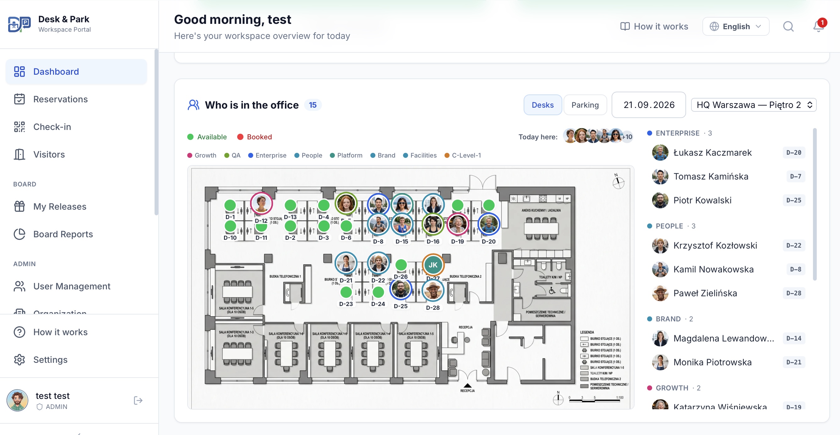This screenshot has height=435, width=840.
Task: Click the Check-in QR code icon
Action: coord(19,127)
